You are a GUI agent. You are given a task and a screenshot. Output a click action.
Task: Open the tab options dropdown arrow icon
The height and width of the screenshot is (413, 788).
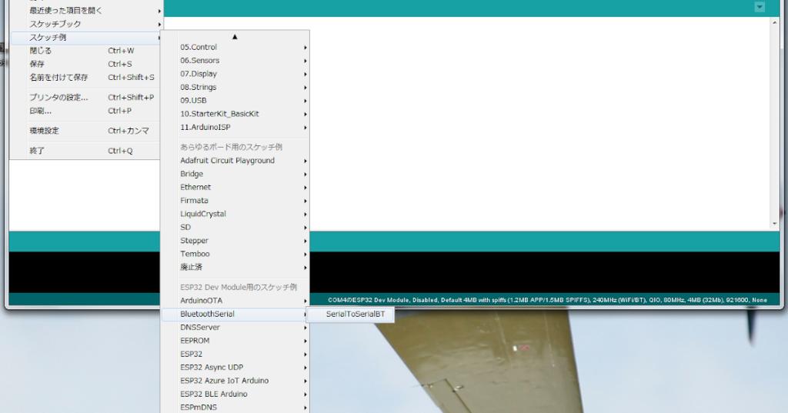pos(760,7)
